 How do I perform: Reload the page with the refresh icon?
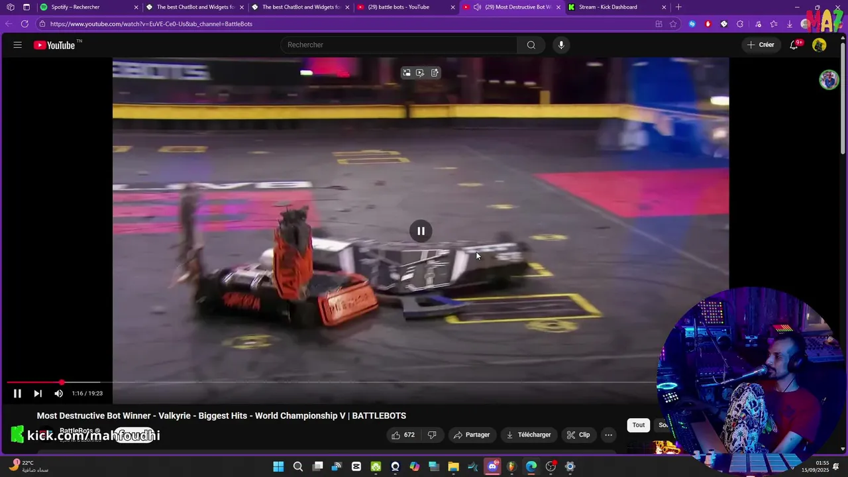[x=25, y=24]
